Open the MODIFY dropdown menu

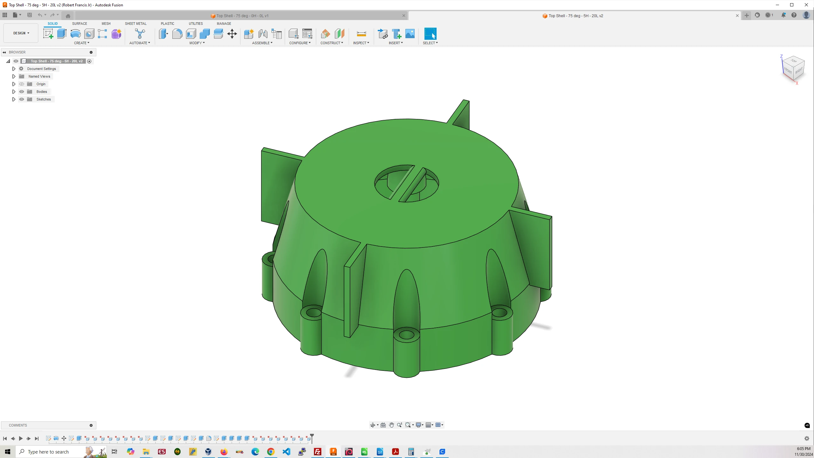click(x=197, y=43)
